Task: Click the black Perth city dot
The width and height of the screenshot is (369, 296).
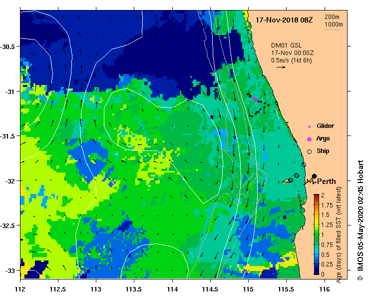Action: pos(314,176)
